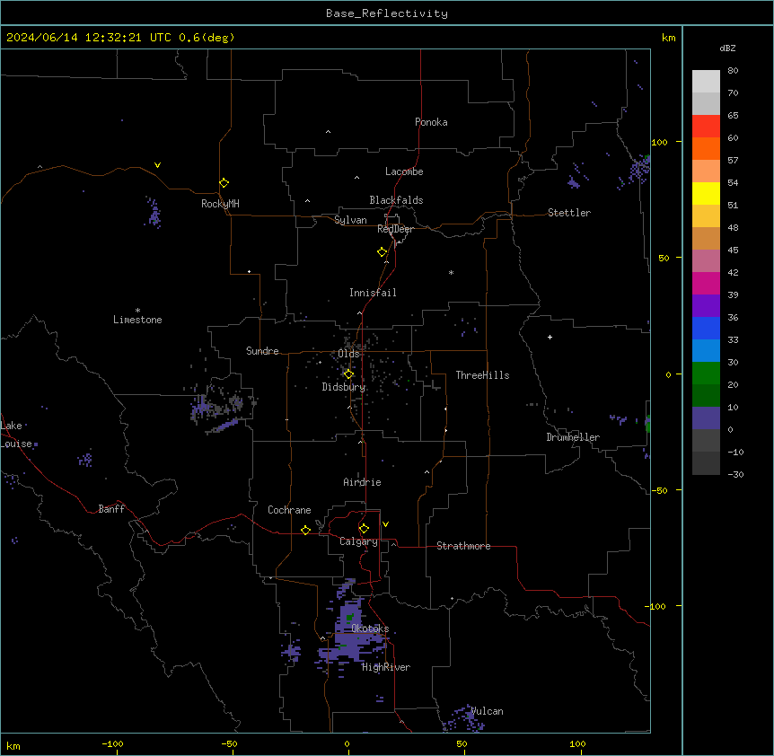Image resolution: width=774 pixels, height=756 pixels.
Task: Click the magenta 42-39 dBZ legend swatch
Action: (706, 283)
